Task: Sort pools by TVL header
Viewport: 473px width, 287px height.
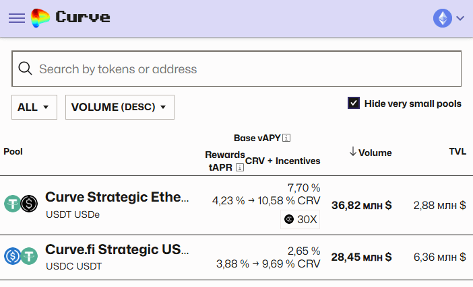Action: (458, 151)
